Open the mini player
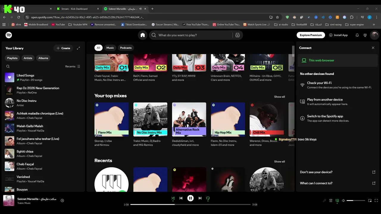381x214 pixels. point(370,201)
